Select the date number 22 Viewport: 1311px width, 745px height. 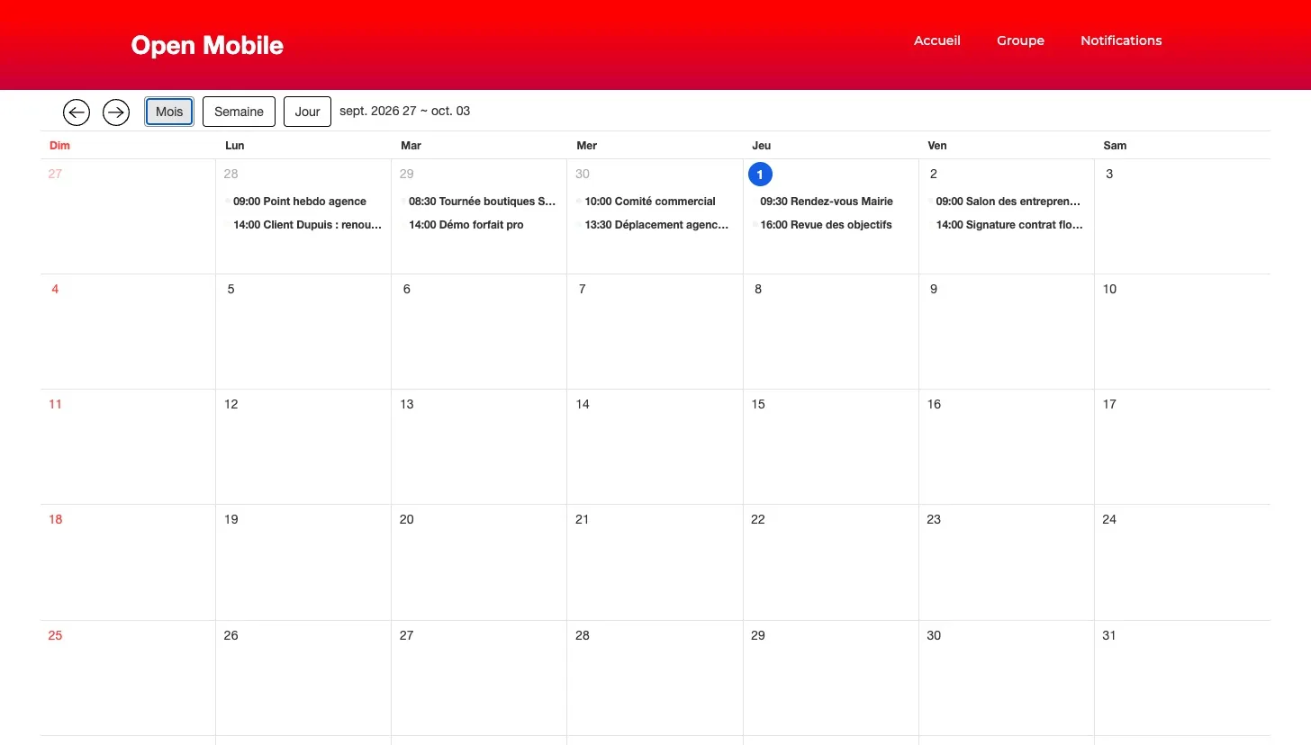pyautogui.click(x=758, y=519)
